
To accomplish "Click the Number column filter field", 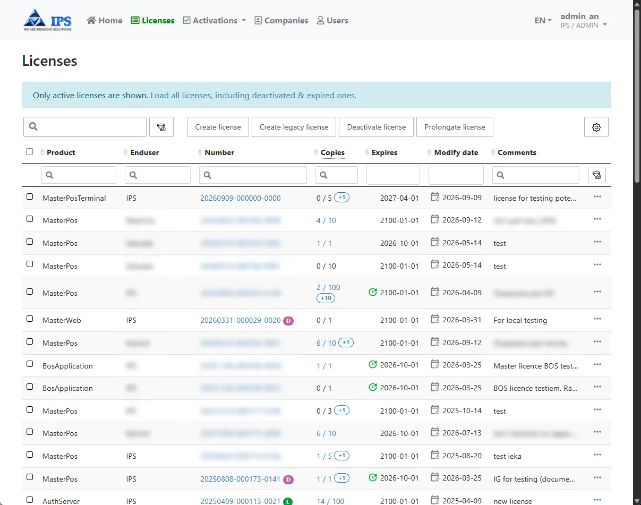I will tap(253, 175).
